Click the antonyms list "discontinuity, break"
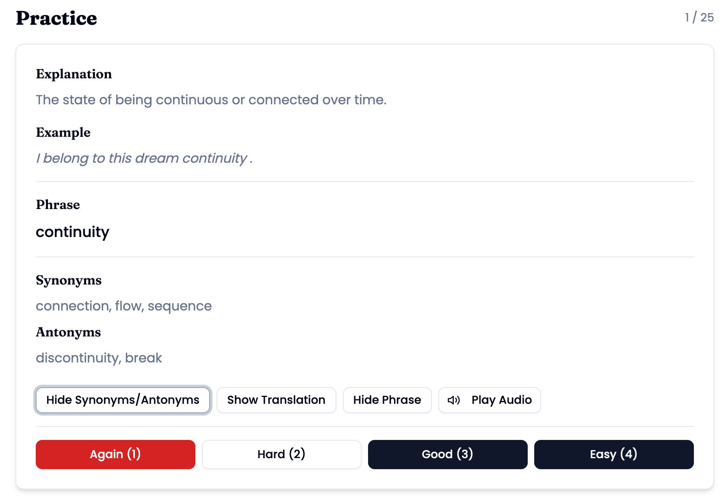 [99, 358]
